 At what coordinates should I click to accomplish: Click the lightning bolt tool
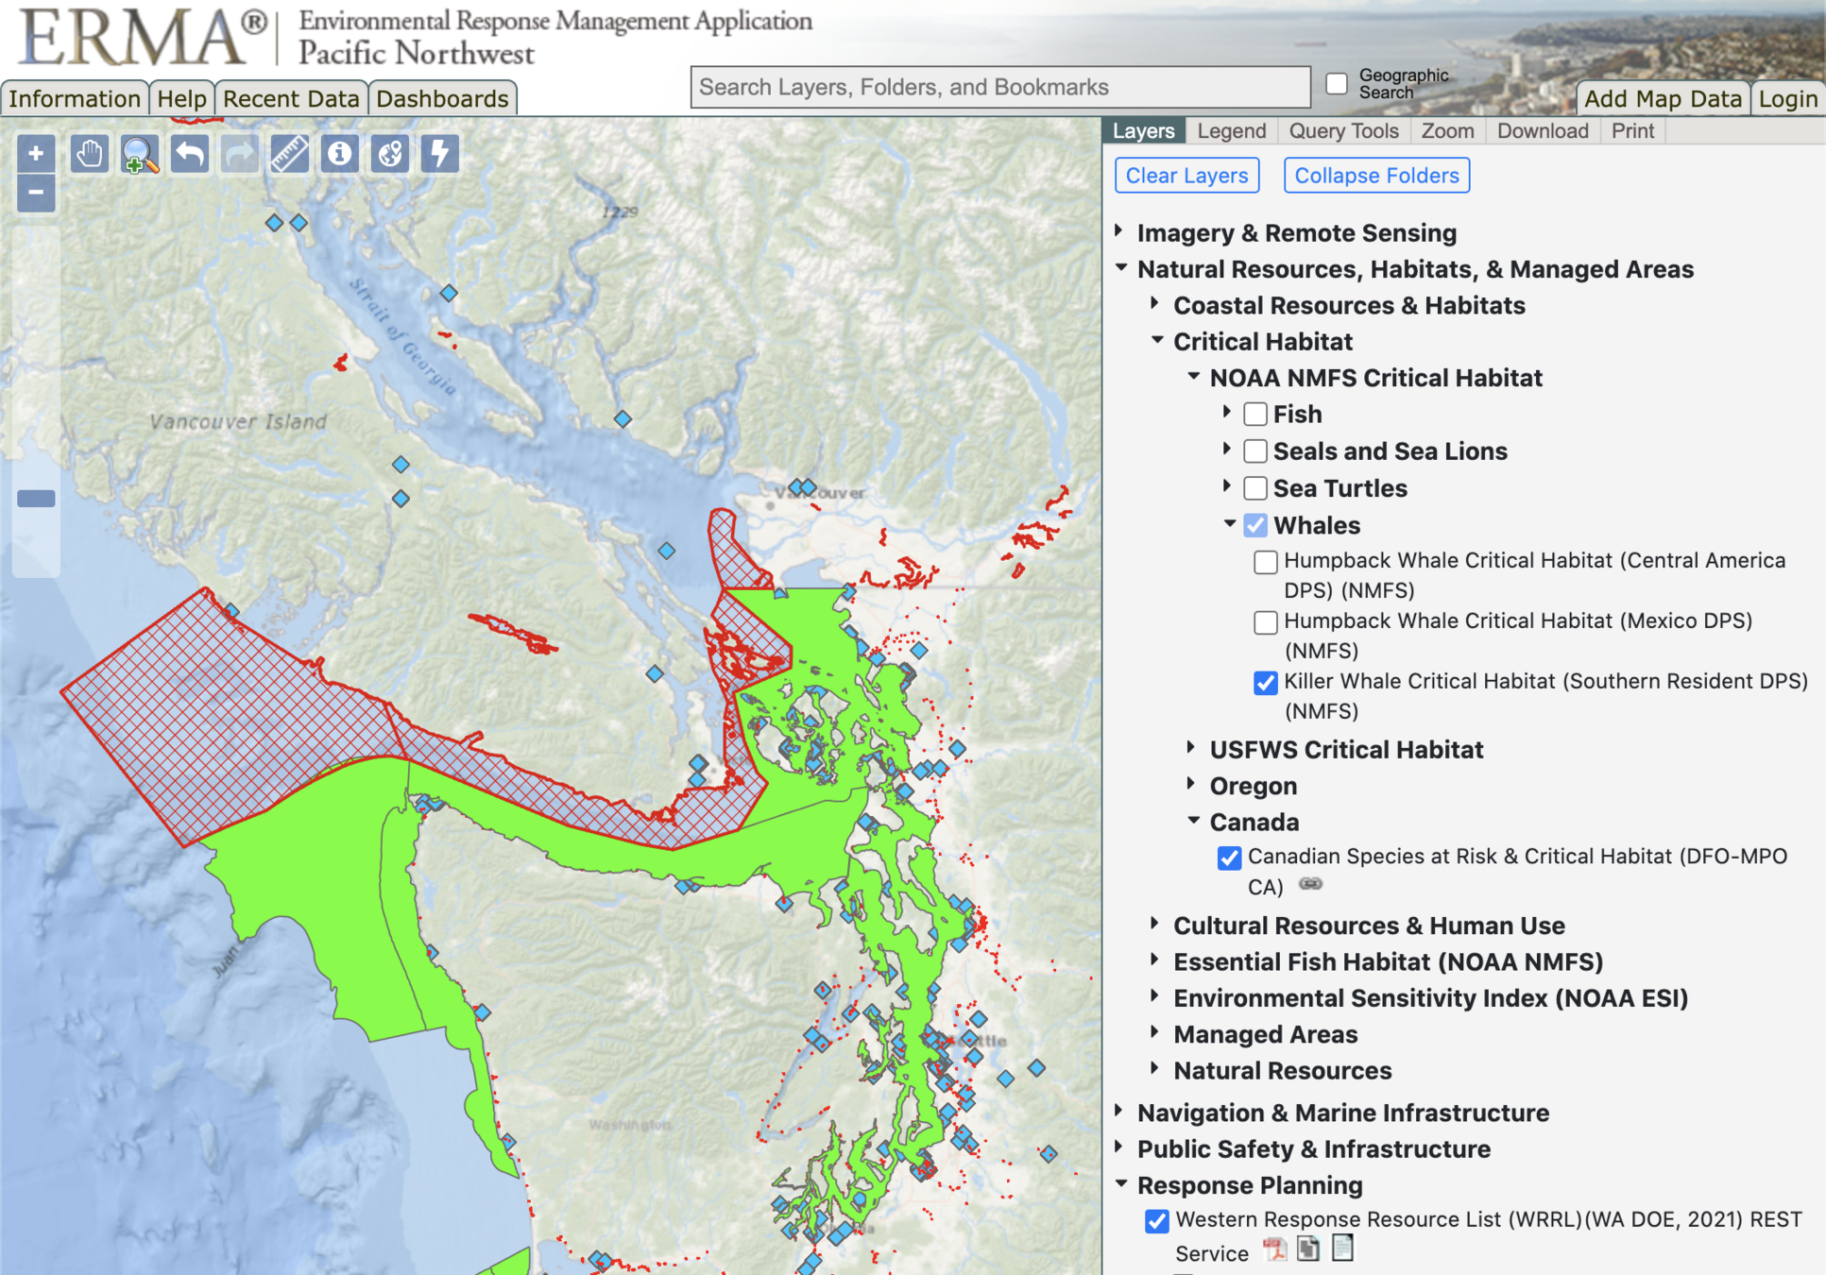pos(439,154)
